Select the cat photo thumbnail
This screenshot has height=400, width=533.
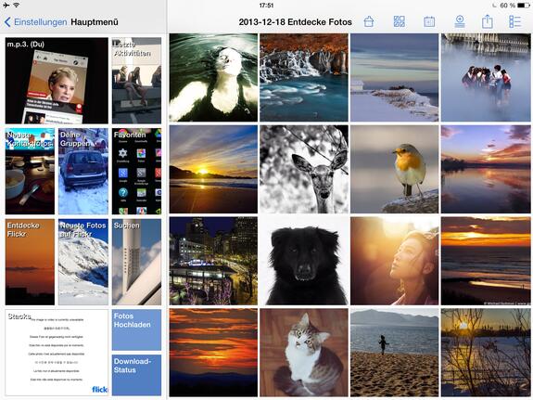click(x=304, y=353)
